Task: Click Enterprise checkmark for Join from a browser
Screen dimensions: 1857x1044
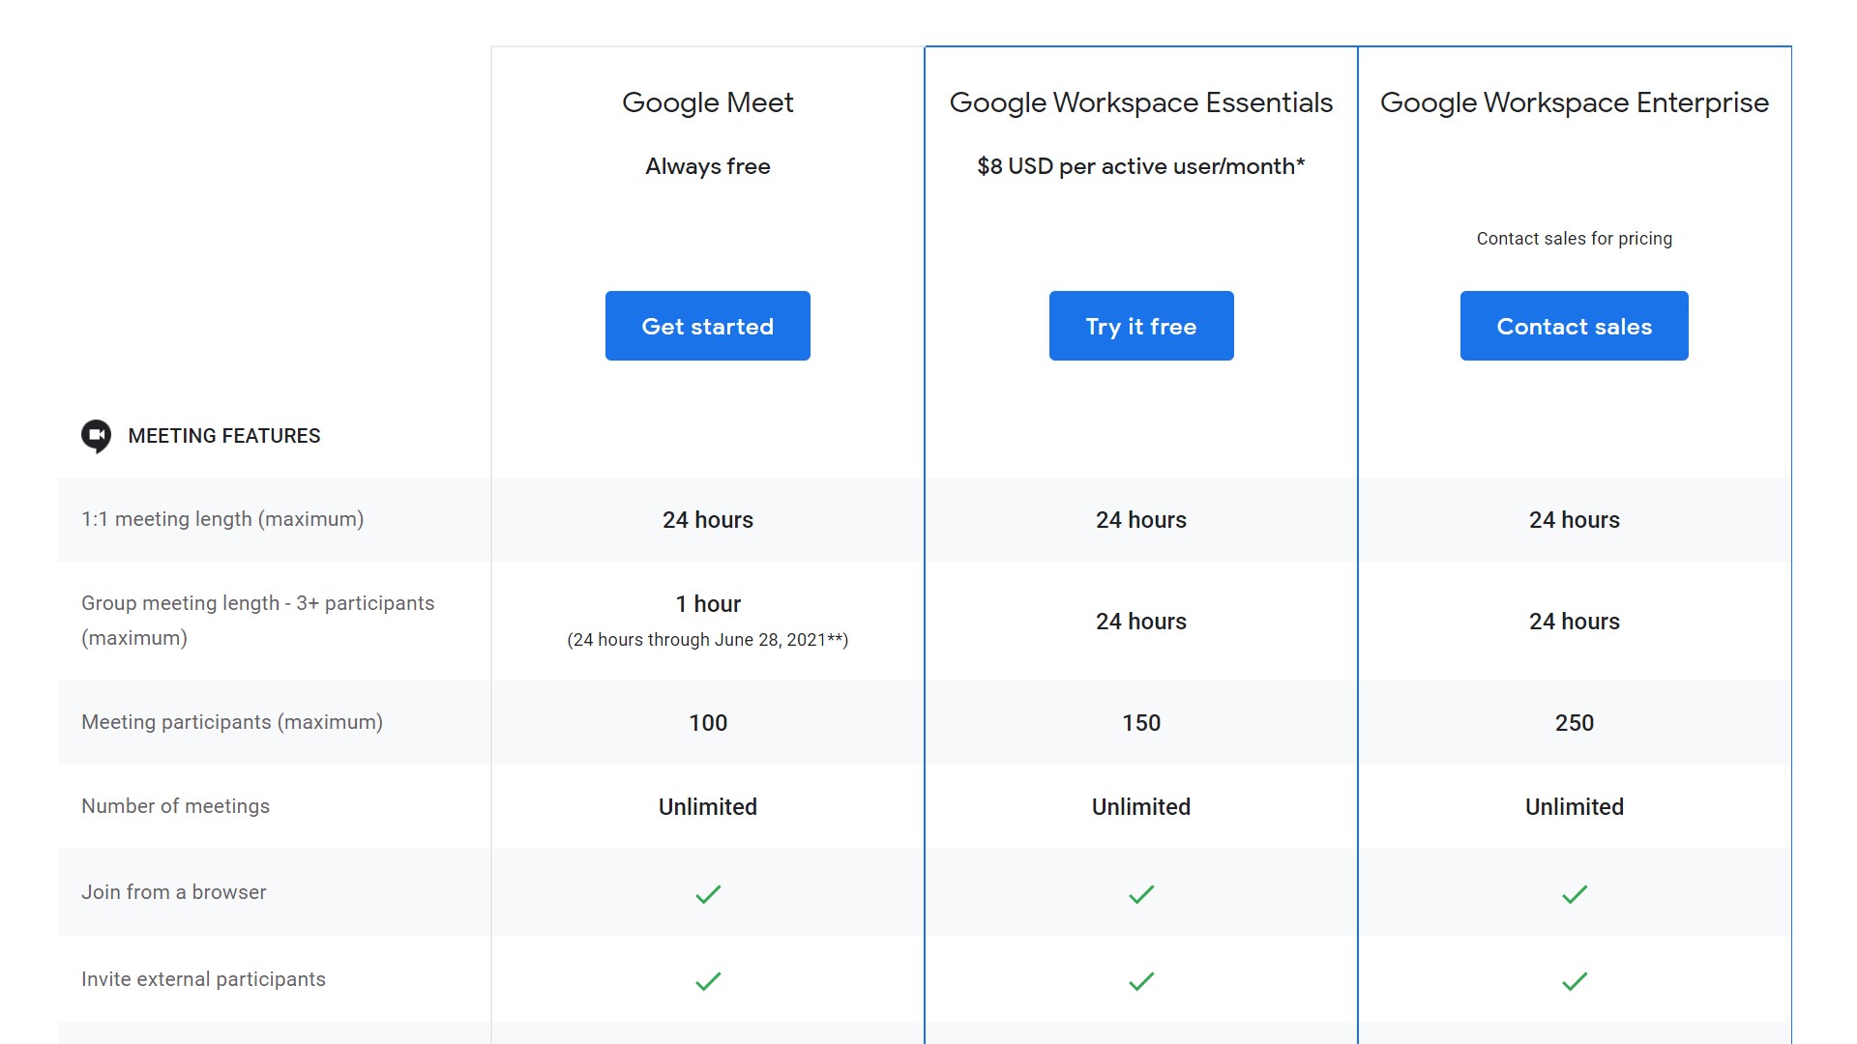Action: tap(1575, 894)
